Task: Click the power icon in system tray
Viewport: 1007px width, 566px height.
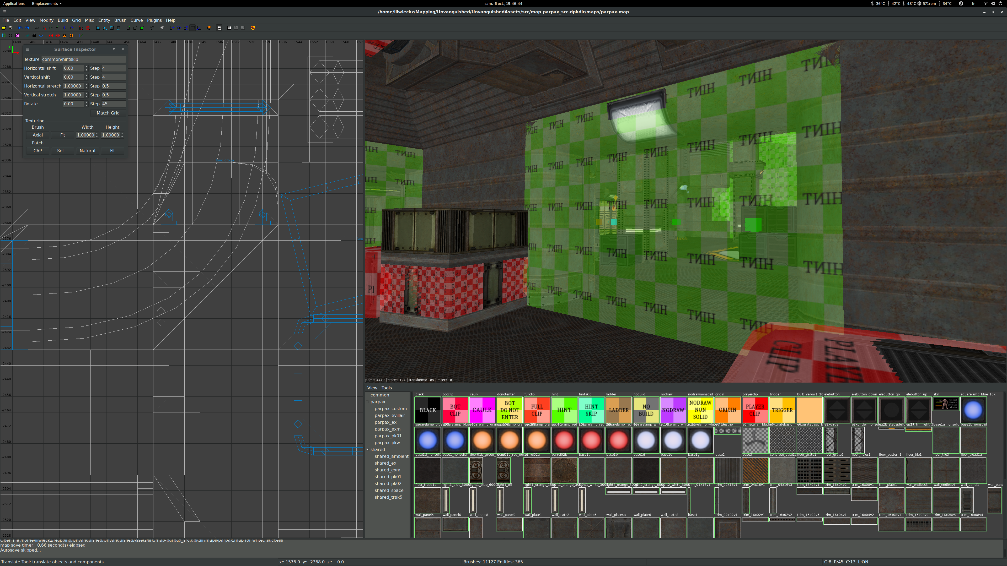Action: point(1001,3)
